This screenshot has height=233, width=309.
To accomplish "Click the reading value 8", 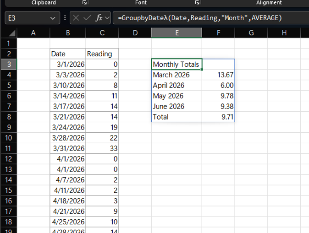I will (102, 85).
